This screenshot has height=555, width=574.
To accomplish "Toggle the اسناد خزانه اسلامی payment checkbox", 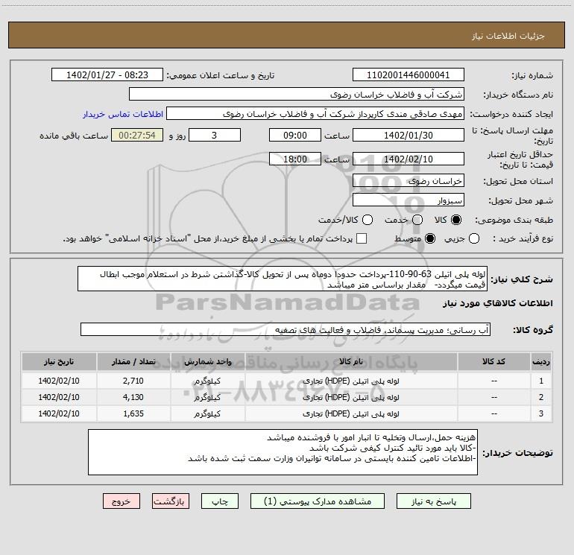I will coord(362,238).
